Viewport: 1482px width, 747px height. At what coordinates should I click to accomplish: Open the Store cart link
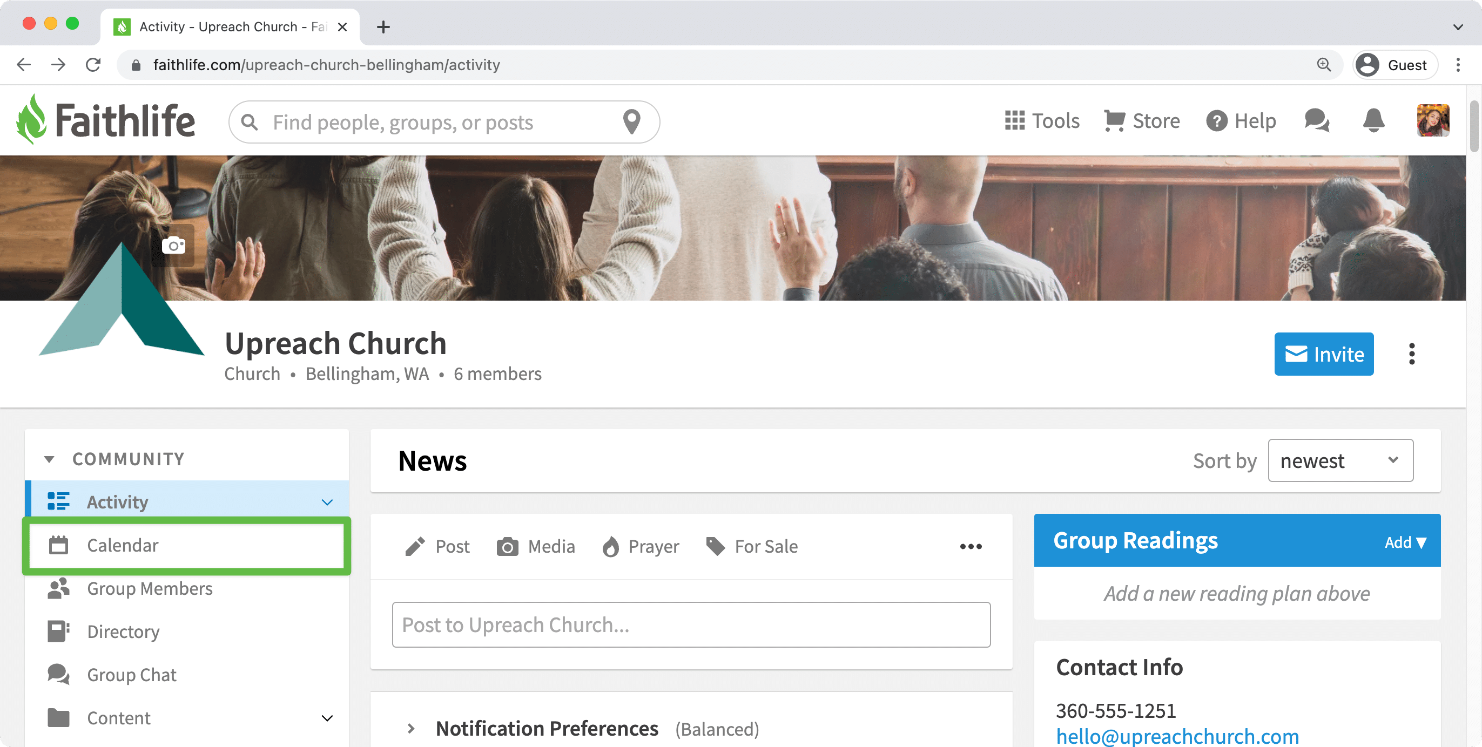pos(1142,121)
